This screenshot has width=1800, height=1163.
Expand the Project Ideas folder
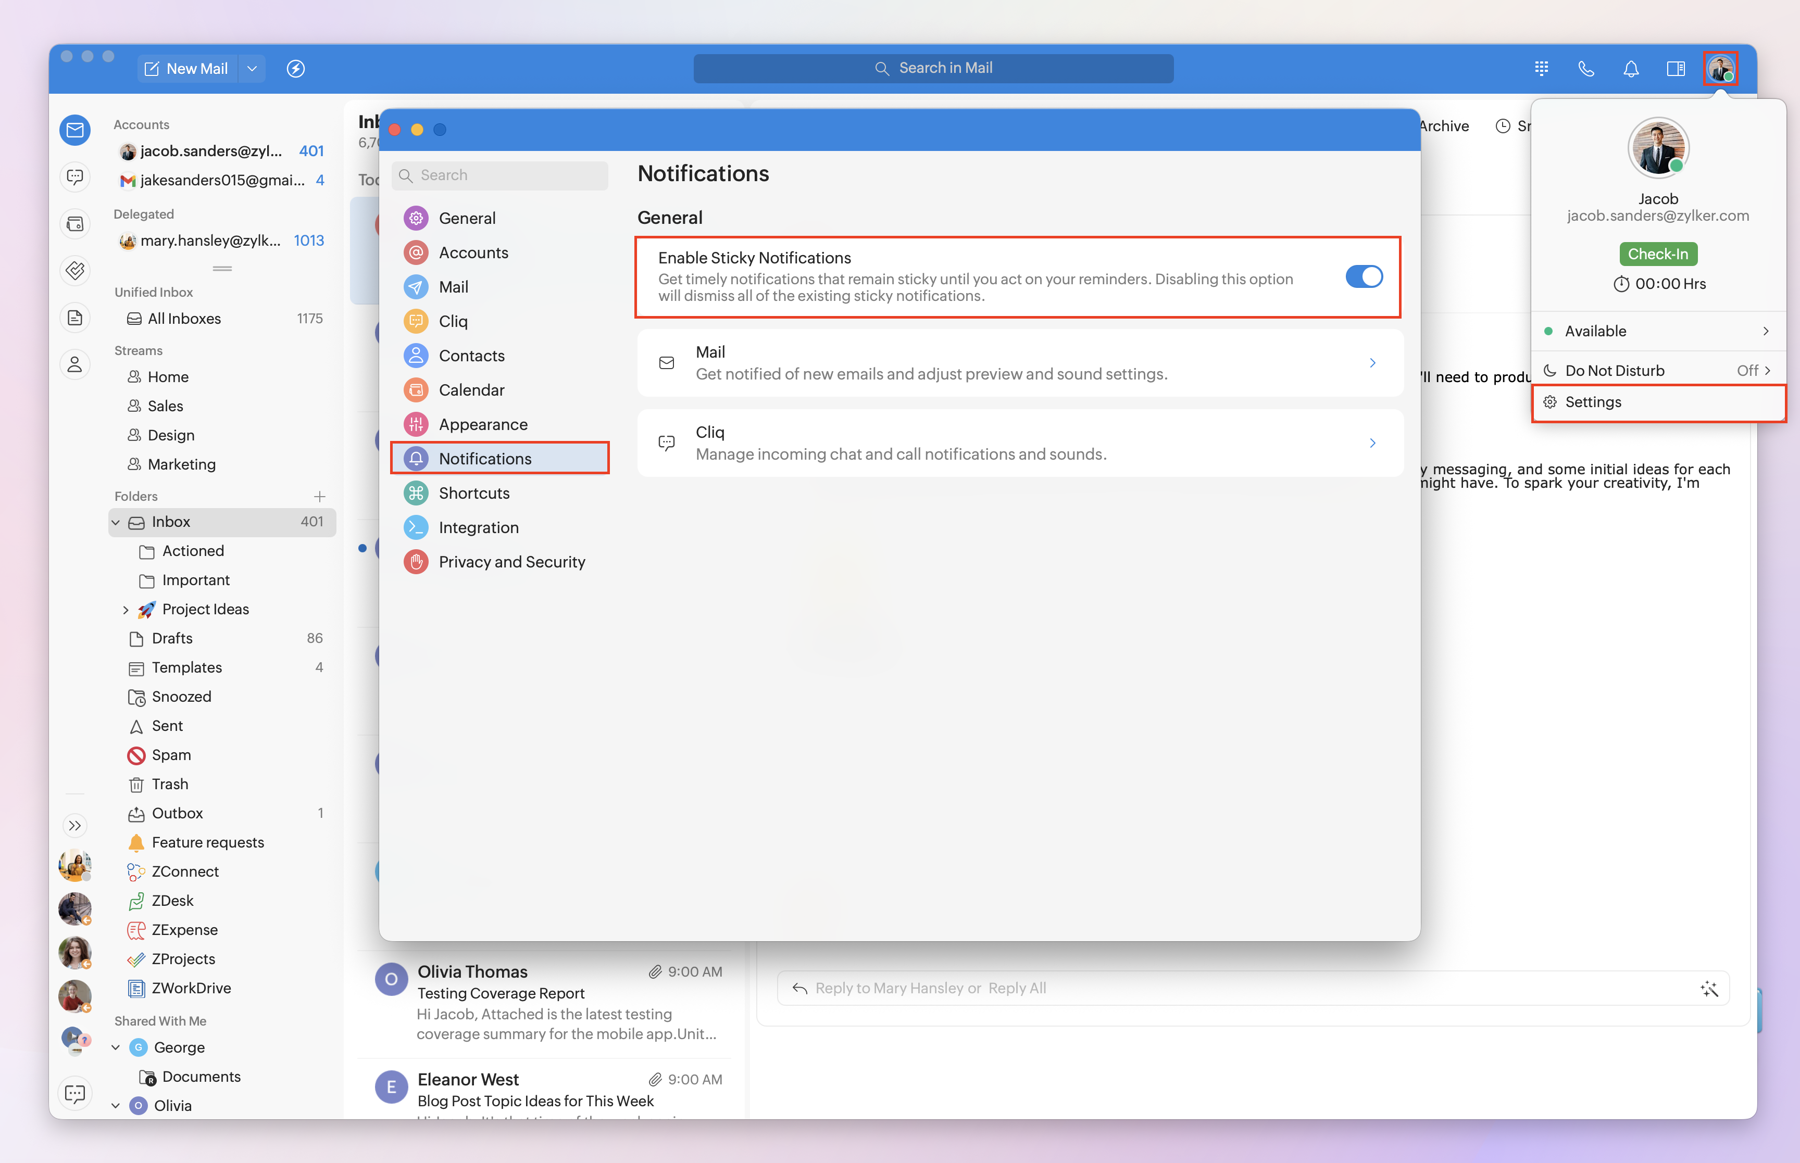(x=126, y=610)
